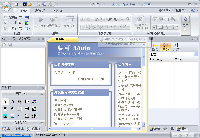Click the 打开工程 link
The height and width of the screenshot is (138, 200).
[x=98, y=79]
